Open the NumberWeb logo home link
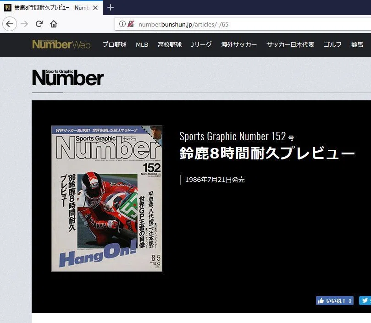 [61, 44]
